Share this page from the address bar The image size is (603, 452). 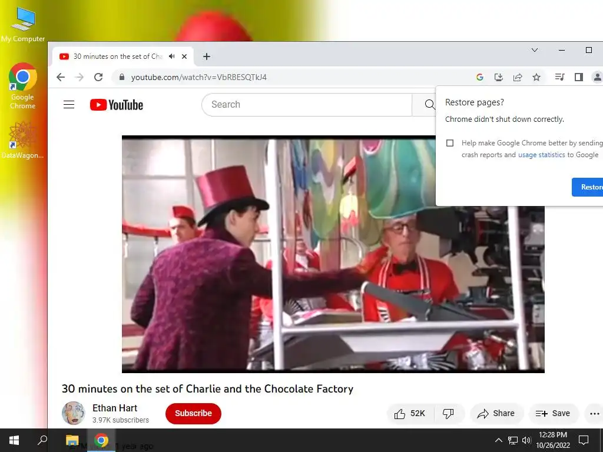[x=518, y=77]
